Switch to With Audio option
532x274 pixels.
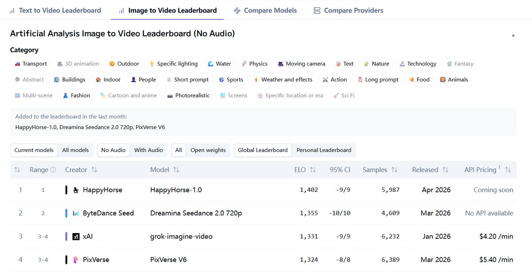(x=149, y=150)
